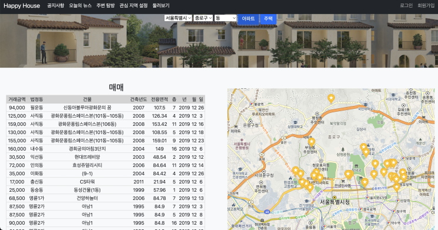Open the 서울특별시 city dropdown
438x230 pixels.
pyautogui.click(x=178, y=18)
